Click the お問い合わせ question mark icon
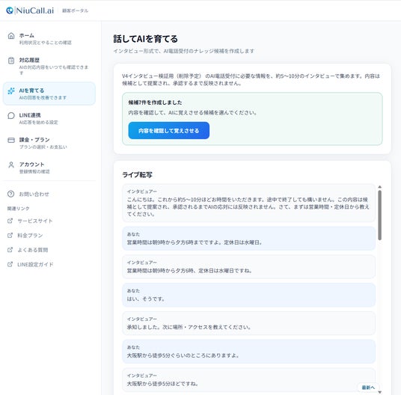Image resolution: width=401 pixels, height=395 pixels. (x=10, y=194)
